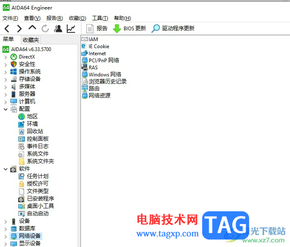
Task: Select the storage devices disk icon
Action: (14, 79)
